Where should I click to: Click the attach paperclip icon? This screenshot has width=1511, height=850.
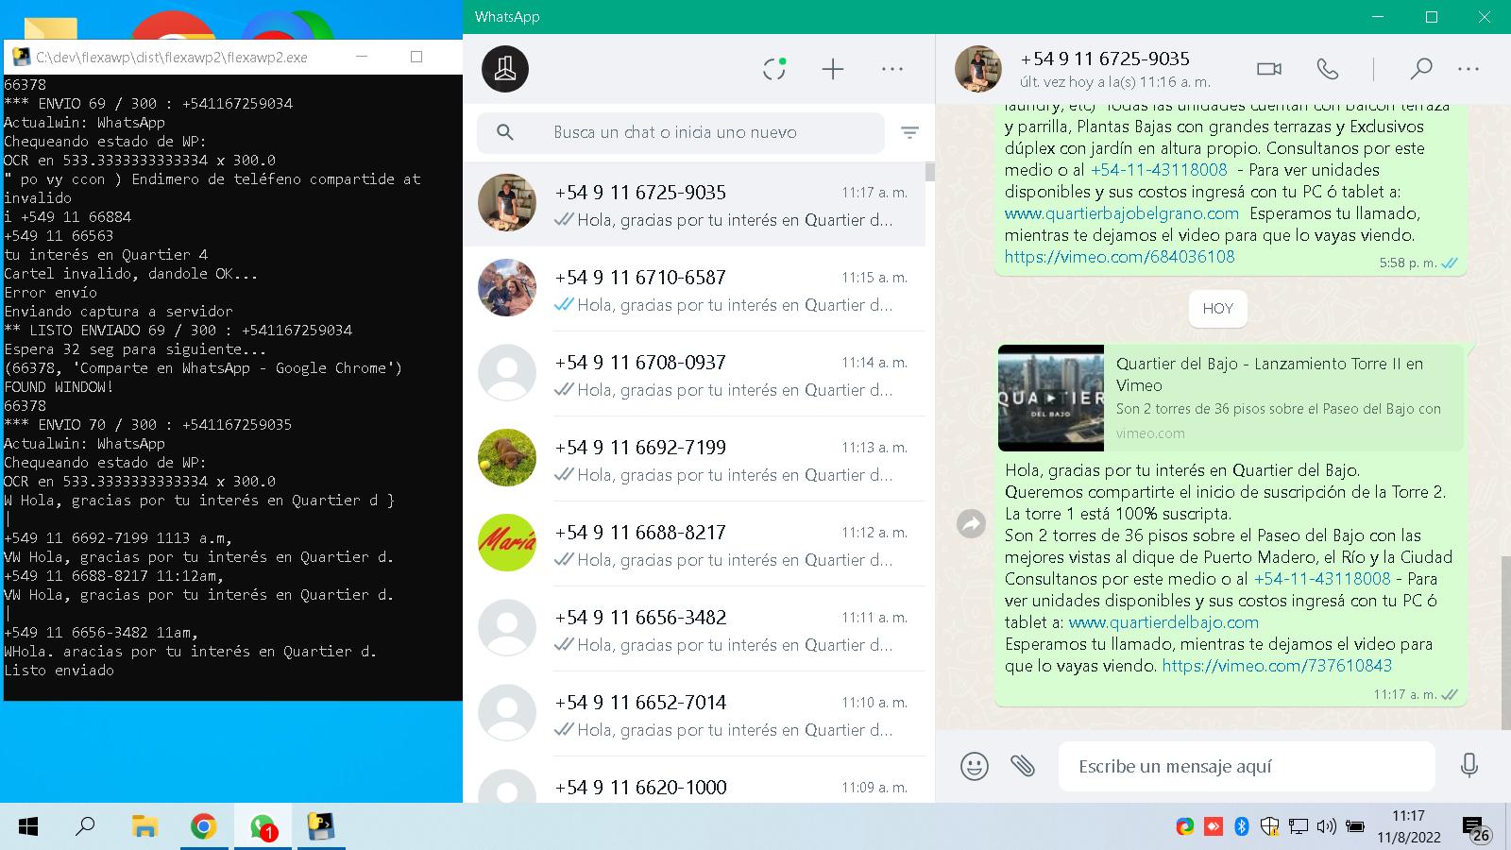click(x=1023, y=766)
